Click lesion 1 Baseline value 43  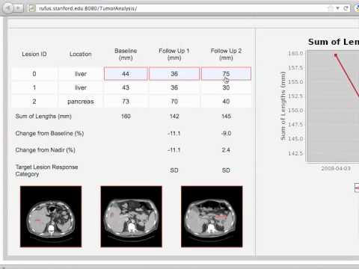coord(126,87)
